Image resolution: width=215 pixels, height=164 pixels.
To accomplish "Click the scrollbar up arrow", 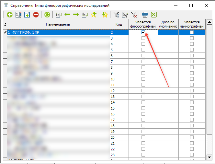I will point(209,22).
